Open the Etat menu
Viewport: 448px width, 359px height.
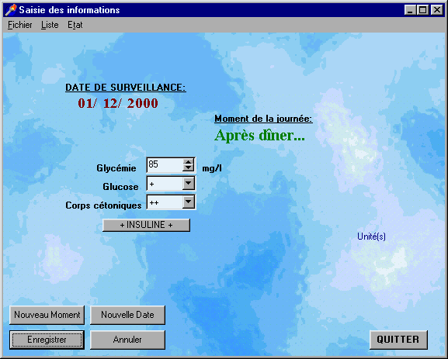coord(75,25)
